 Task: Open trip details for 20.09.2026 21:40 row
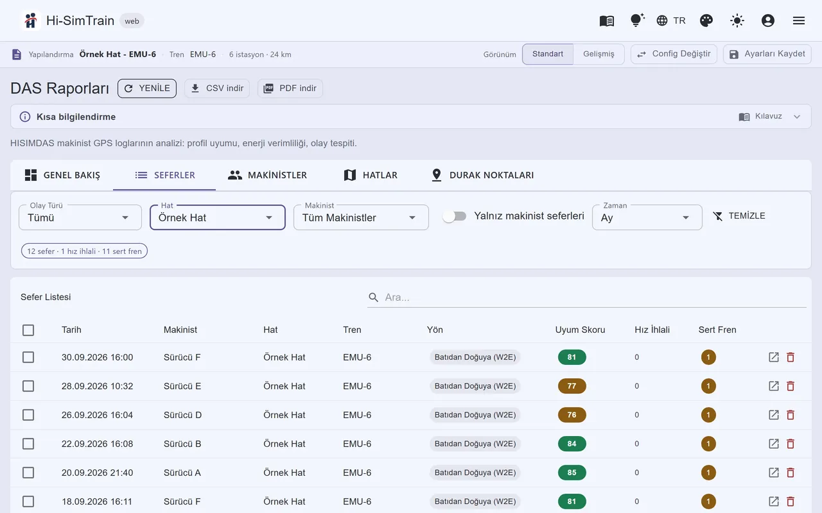click(774, 473)
